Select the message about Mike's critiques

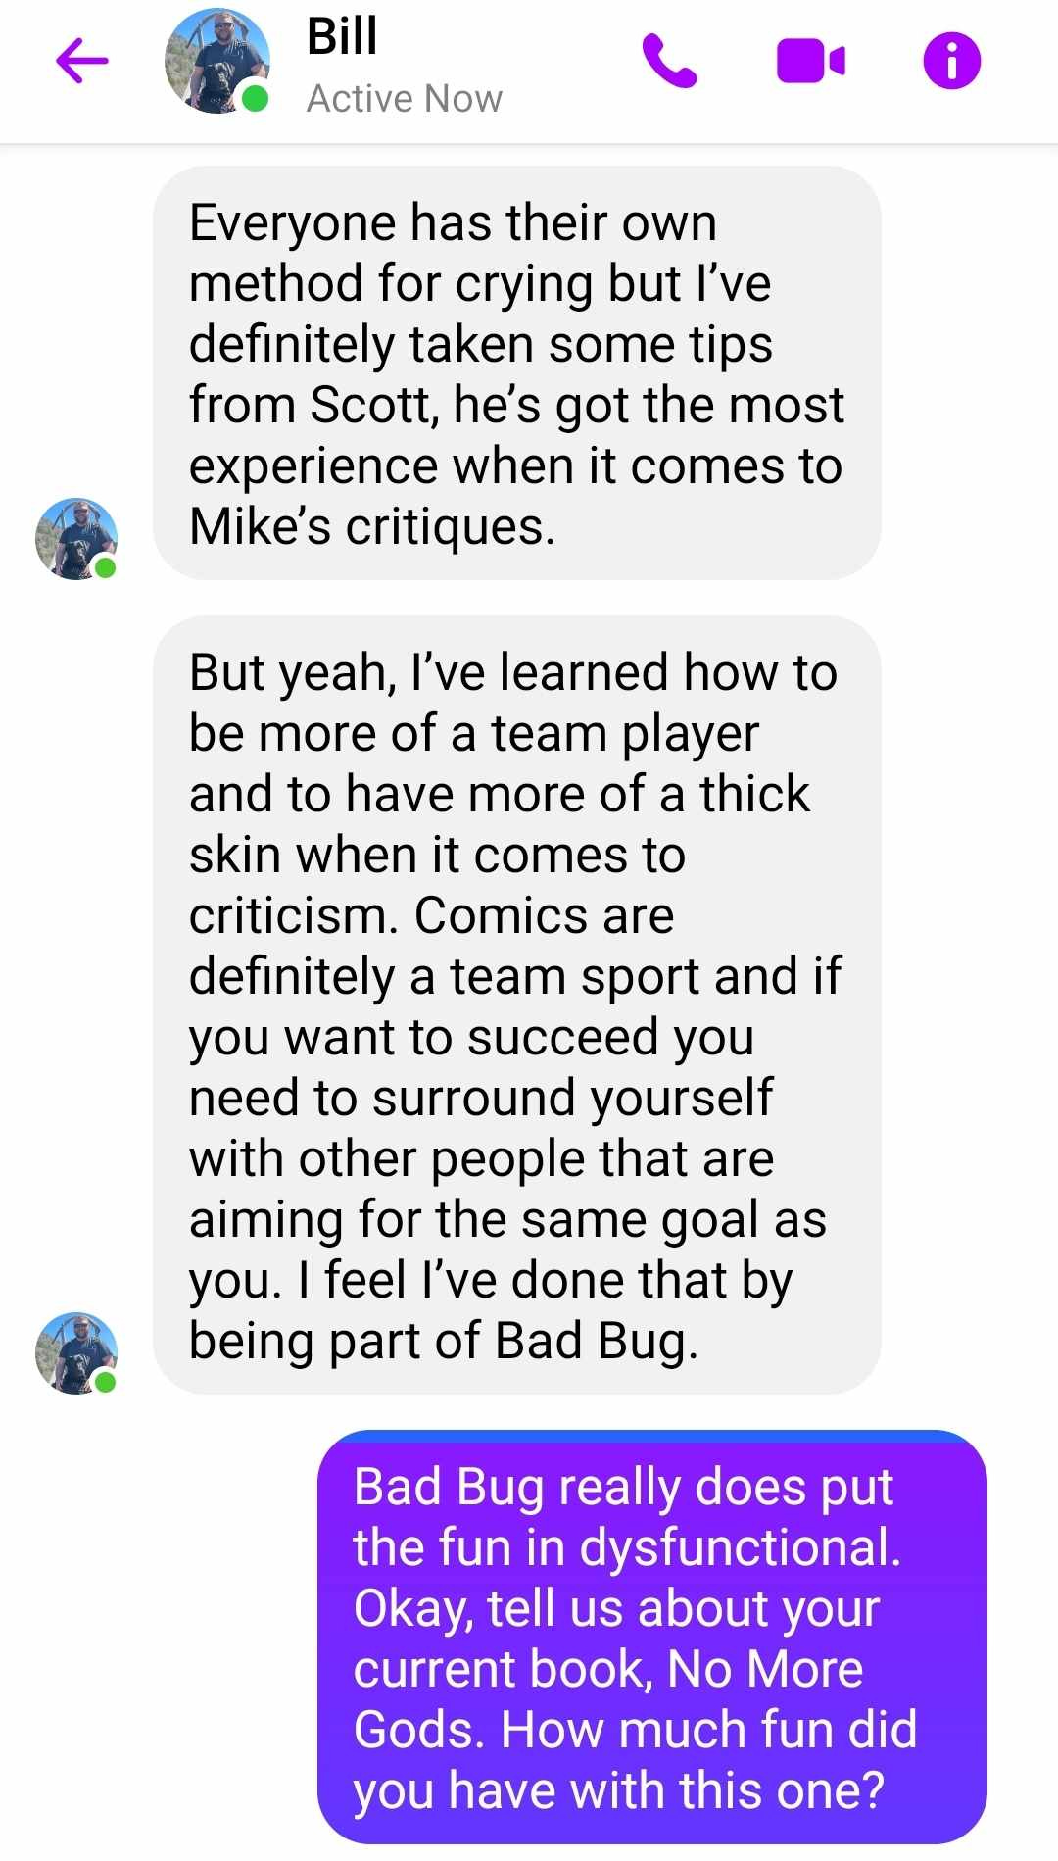[x=517, y=373]
